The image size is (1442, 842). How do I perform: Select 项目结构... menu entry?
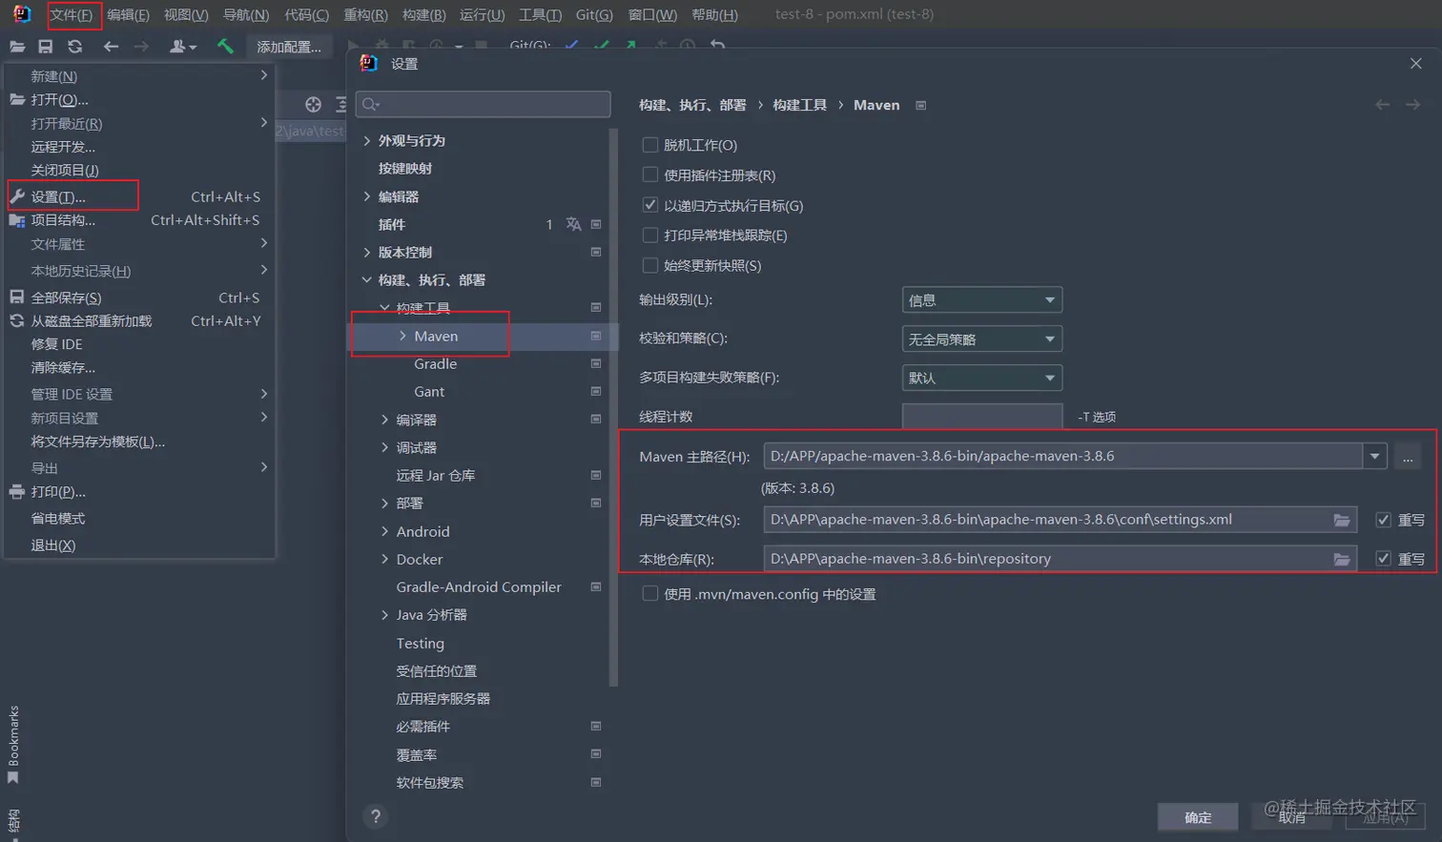coord(141,220)
